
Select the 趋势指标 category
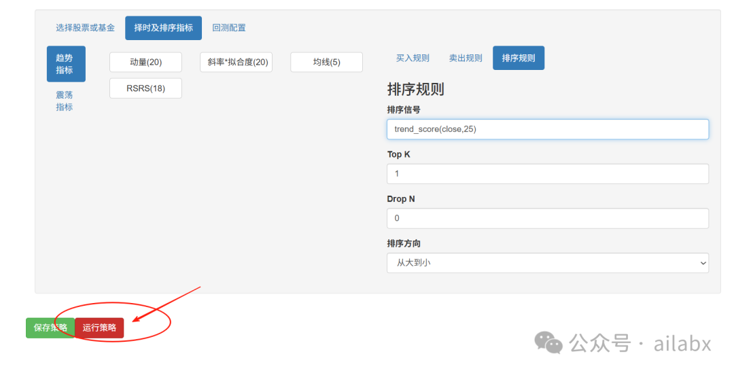66,64
